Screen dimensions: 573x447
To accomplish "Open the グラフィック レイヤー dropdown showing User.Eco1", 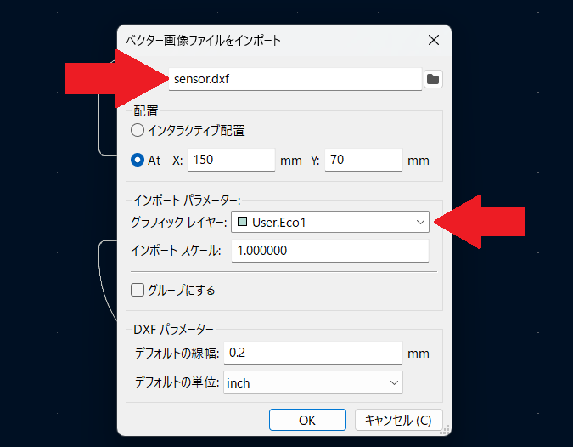I will click(330, 222).
